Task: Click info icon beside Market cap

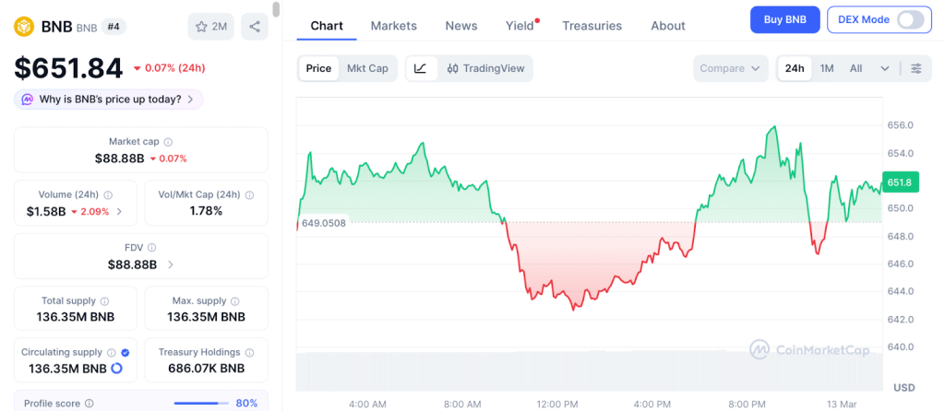Action: [x=168, y=142]
